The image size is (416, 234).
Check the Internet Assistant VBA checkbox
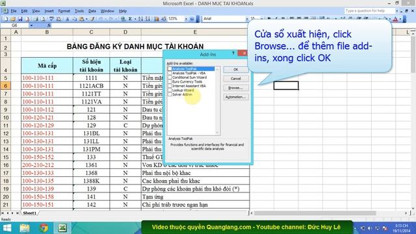coord(170,86)
